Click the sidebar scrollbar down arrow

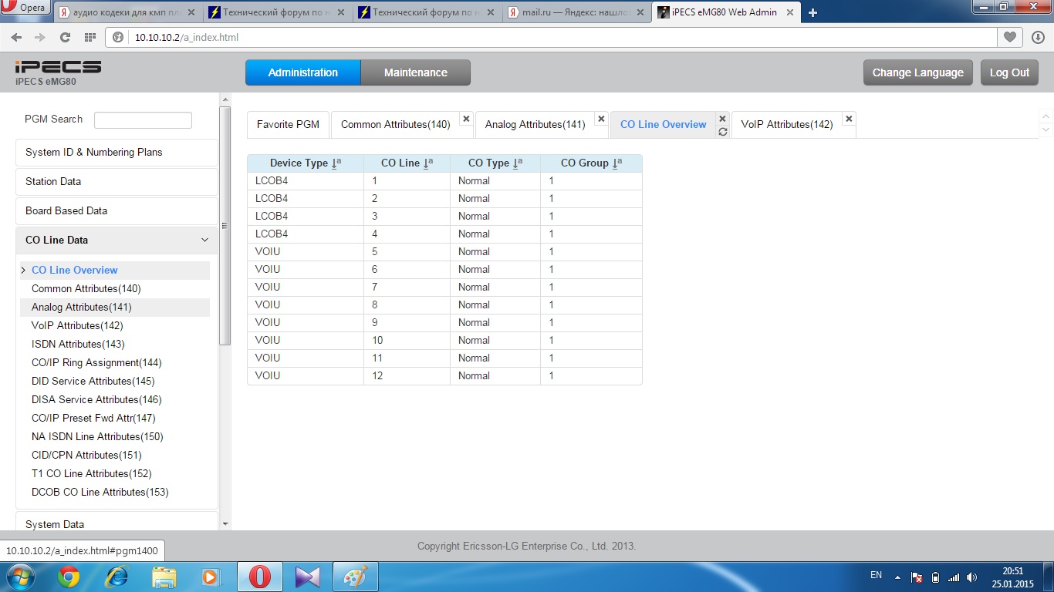pyautogui.click(x=225, y=523)
